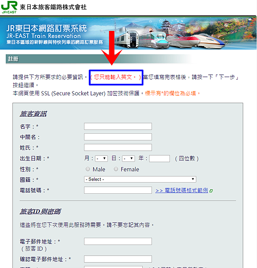Focus the birth year (年) field
Viewport: 257px width, 268px height.
pos(159,159)
